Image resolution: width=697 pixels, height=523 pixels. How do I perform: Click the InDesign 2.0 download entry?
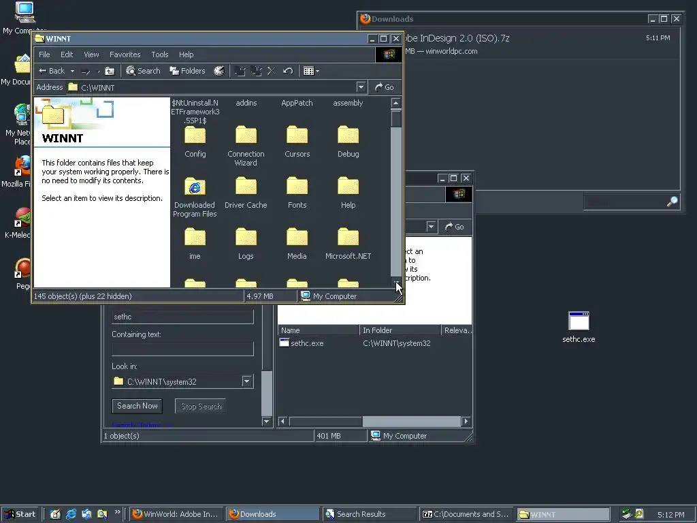pos(520,44)
